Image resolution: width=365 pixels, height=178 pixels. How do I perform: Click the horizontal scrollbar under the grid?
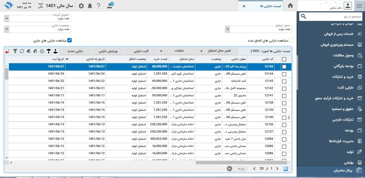tap(242, 162)
